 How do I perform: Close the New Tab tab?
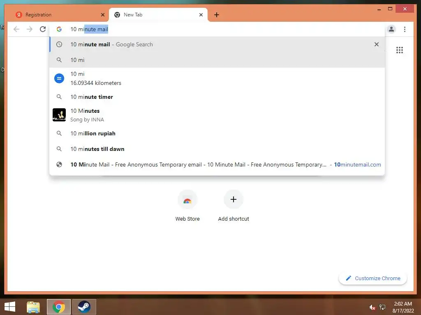tap(201, 15)
